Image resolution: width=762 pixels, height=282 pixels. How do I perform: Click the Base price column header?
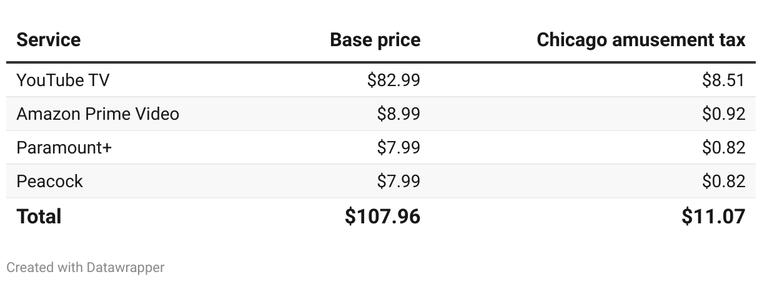pos(375,40)
